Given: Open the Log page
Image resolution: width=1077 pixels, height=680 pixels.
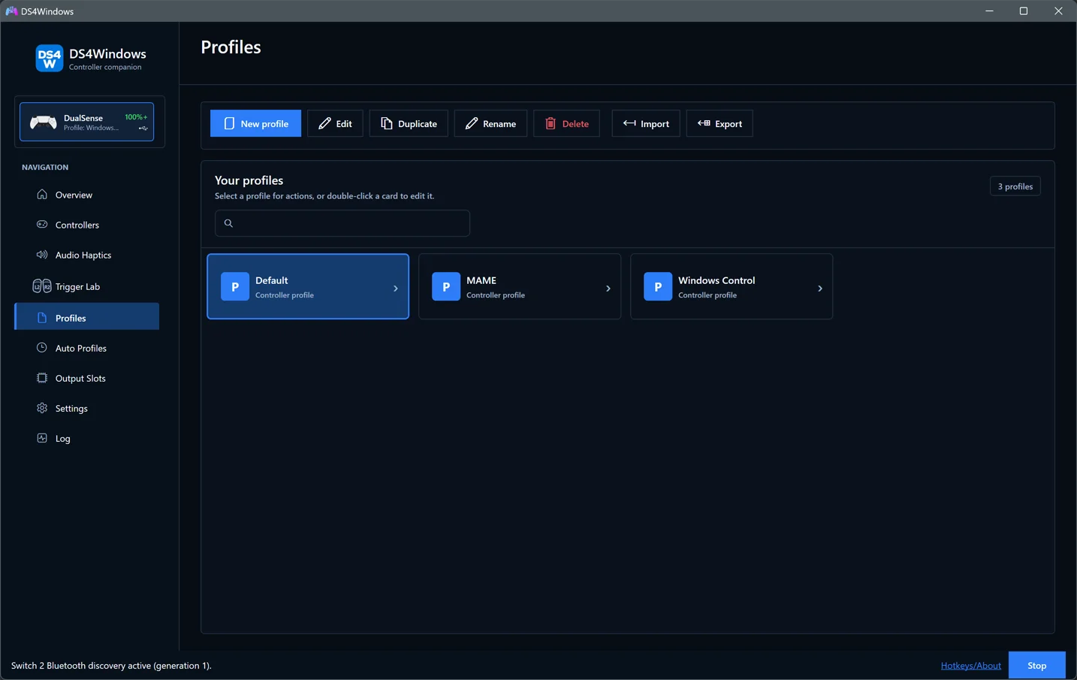Looking at the screenshot, I should (x=87, y=438).
